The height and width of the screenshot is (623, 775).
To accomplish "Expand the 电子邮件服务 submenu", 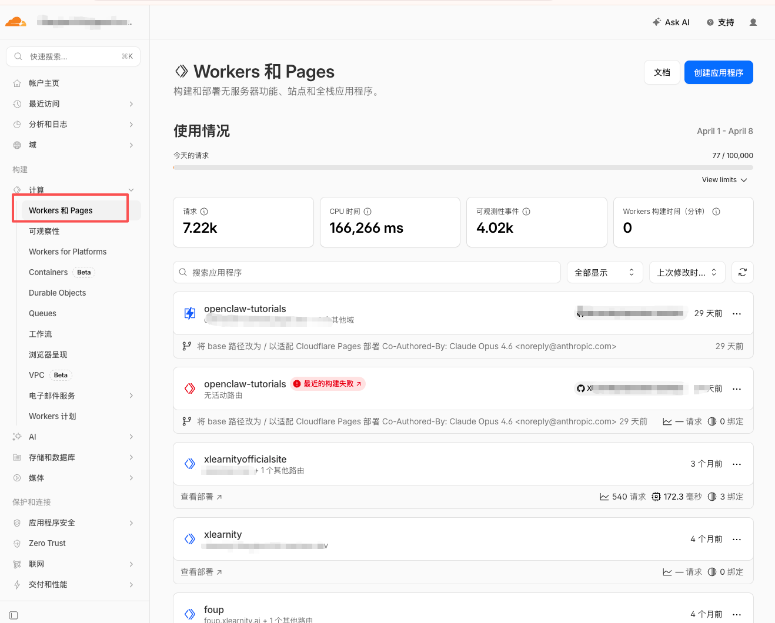I will tap(131, 396).
